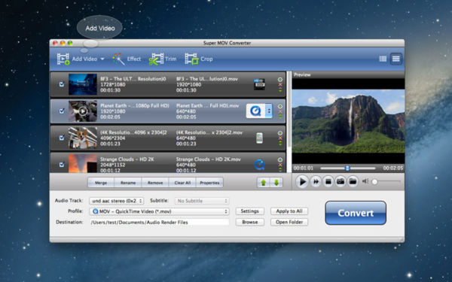452x282 pixels.
Task: Expand the Add Video dropdown arrow
Action: point(102,59)
